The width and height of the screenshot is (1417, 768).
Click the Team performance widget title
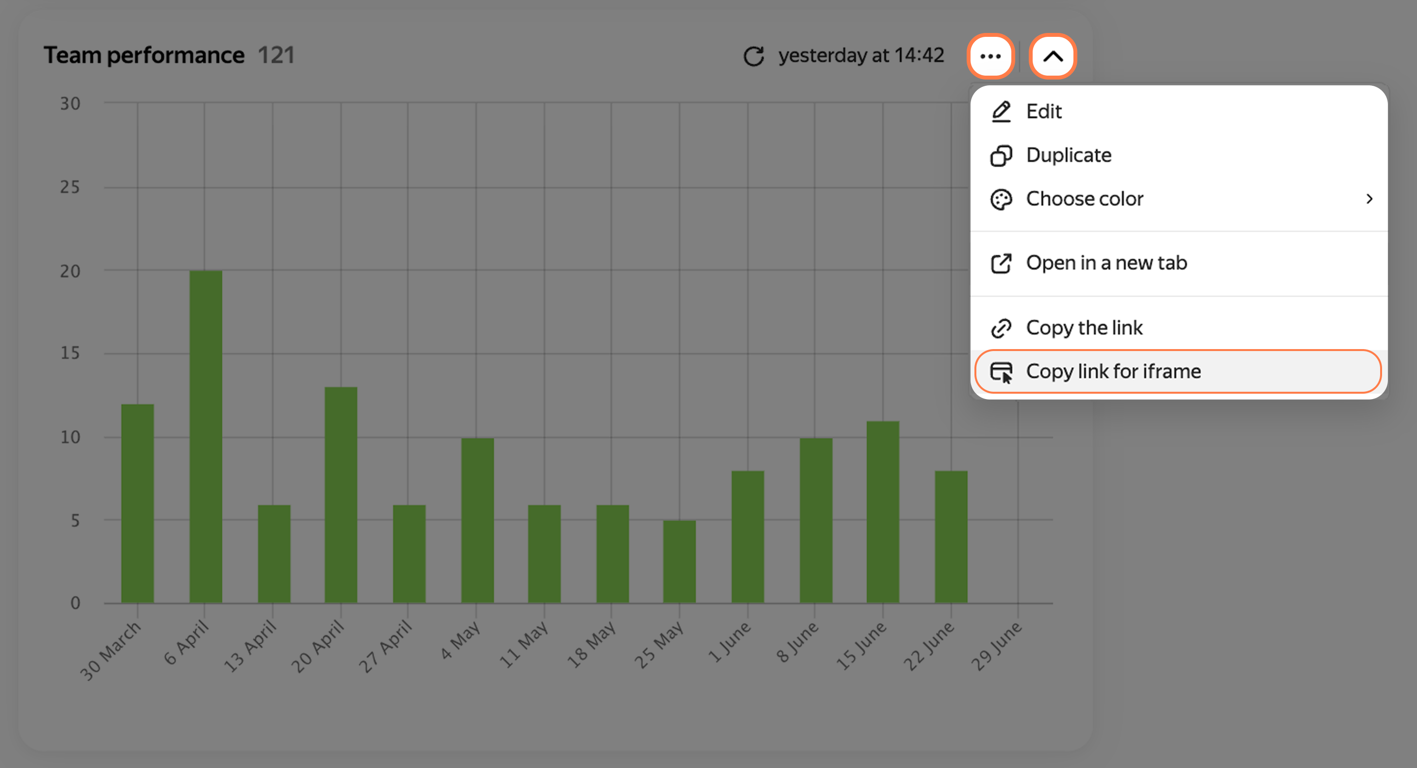144,56
